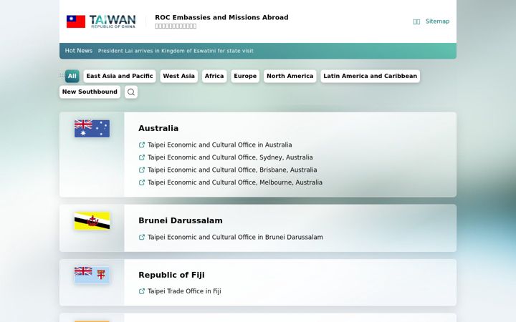Open the Eswatini state visit news headline
The height and width of the screenshot is (322, 516).
(x=176, y=51)
